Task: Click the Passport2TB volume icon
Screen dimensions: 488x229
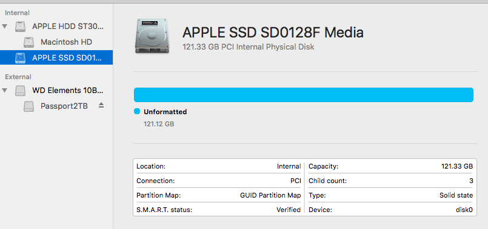Action: [x=29, y=106]
